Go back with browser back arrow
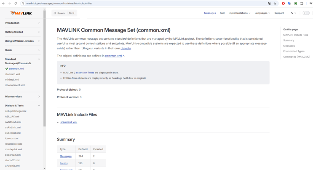 [x=3, y=3]
